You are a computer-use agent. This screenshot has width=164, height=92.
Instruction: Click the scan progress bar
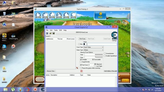tap(84, 34)
